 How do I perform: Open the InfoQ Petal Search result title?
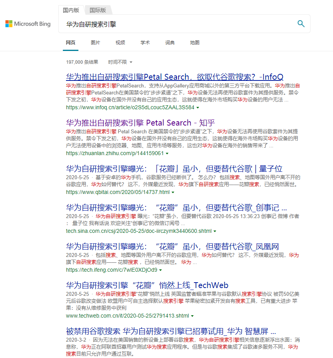[x=175, y=77]
